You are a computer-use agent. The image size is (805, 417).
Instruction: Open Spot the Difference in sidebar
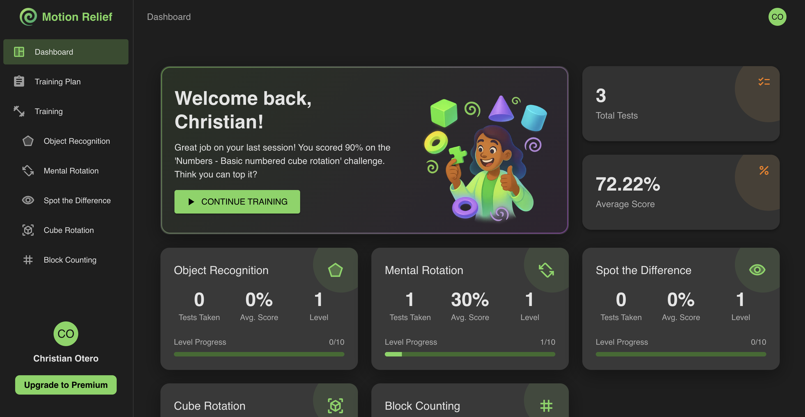pos(77,200)
